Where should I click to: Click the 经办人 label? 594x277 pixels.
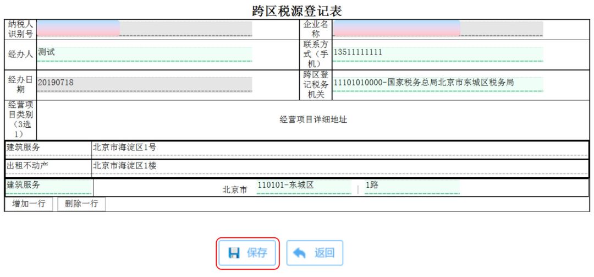(20, 55)
